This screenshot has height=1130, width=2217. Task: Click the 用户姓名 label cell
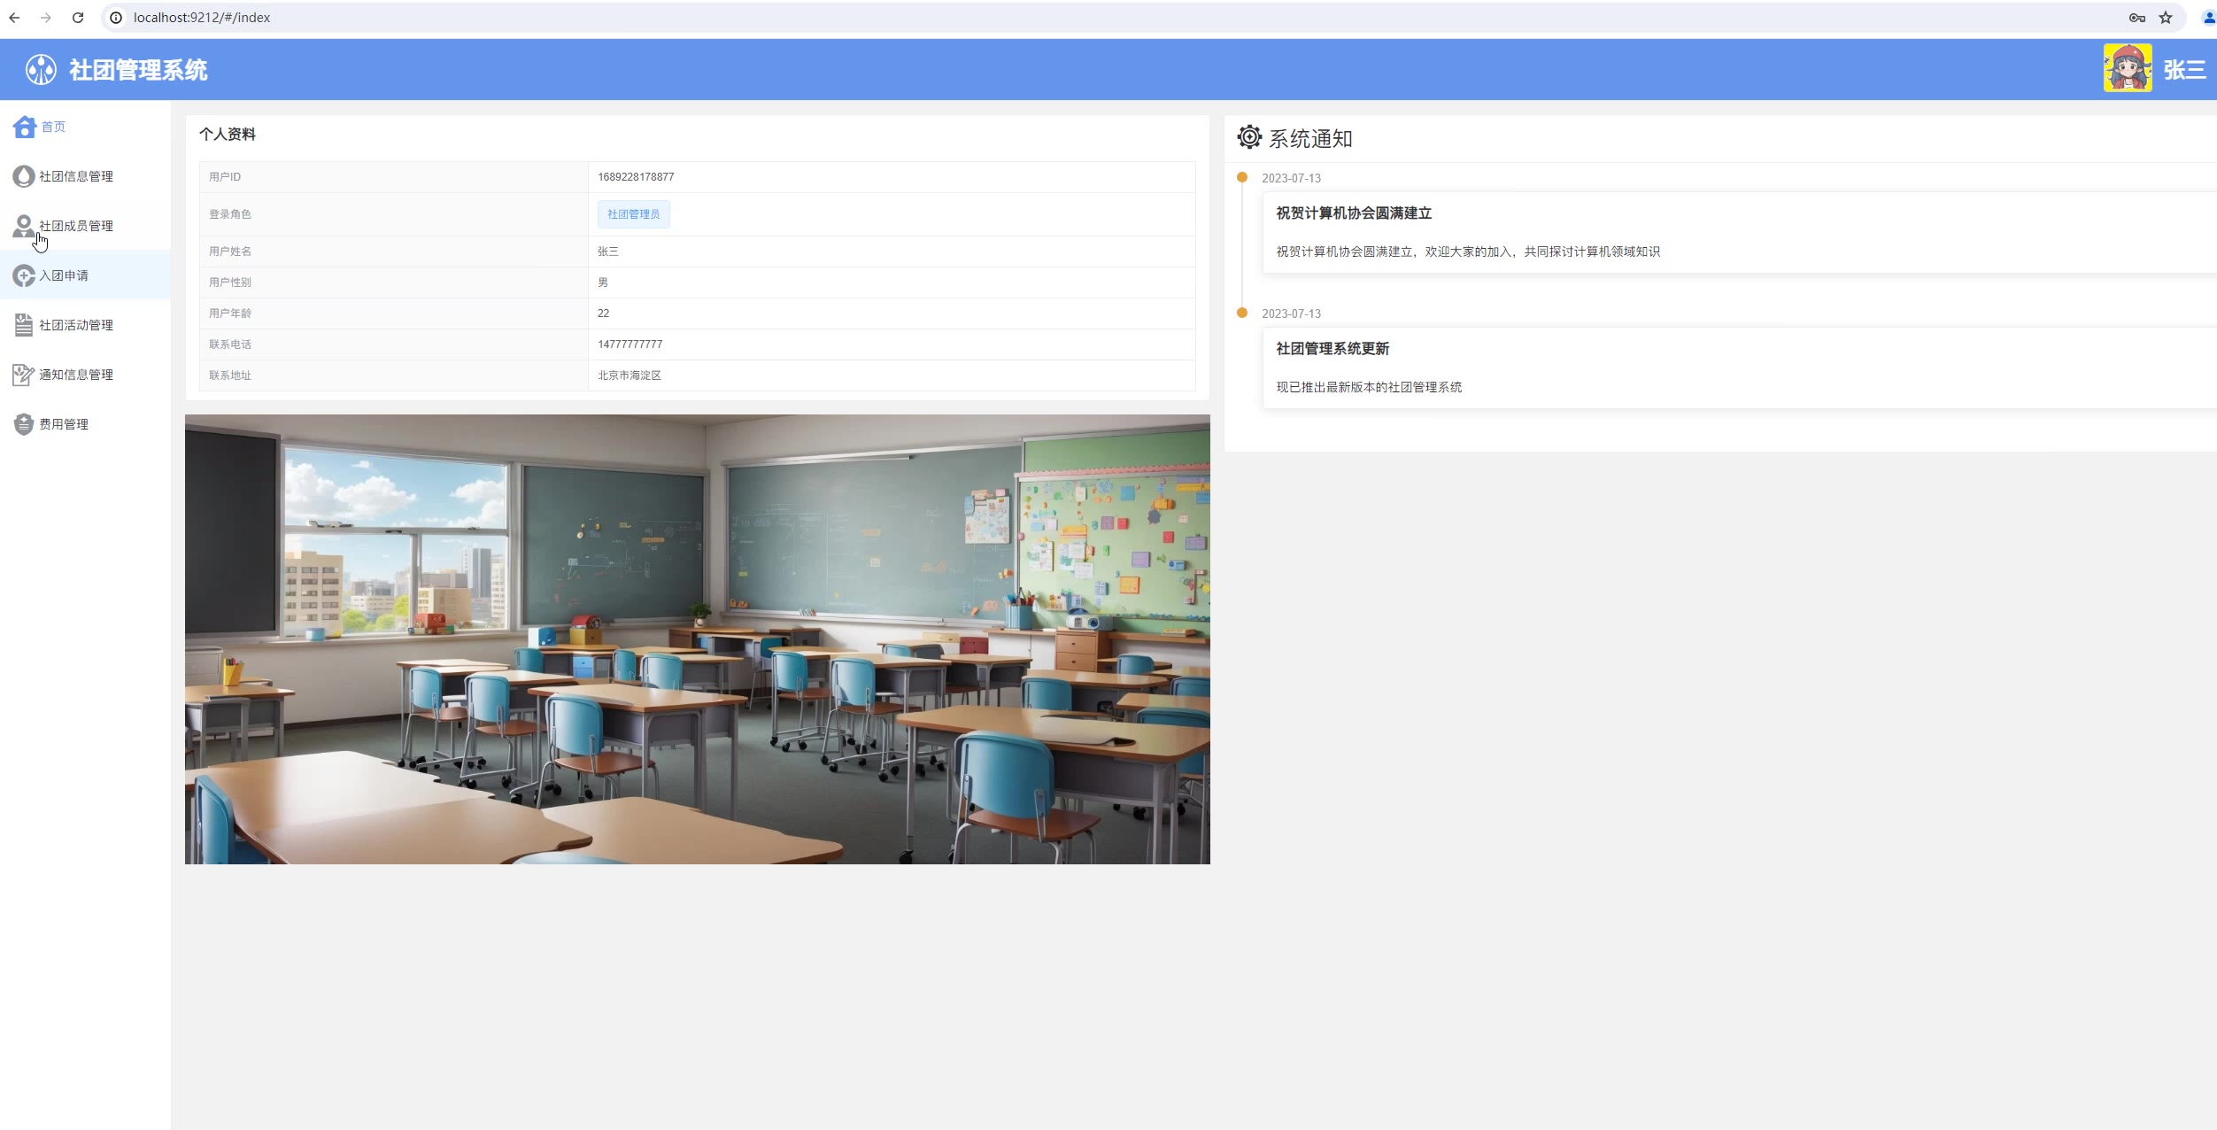(x=394, y=252)
